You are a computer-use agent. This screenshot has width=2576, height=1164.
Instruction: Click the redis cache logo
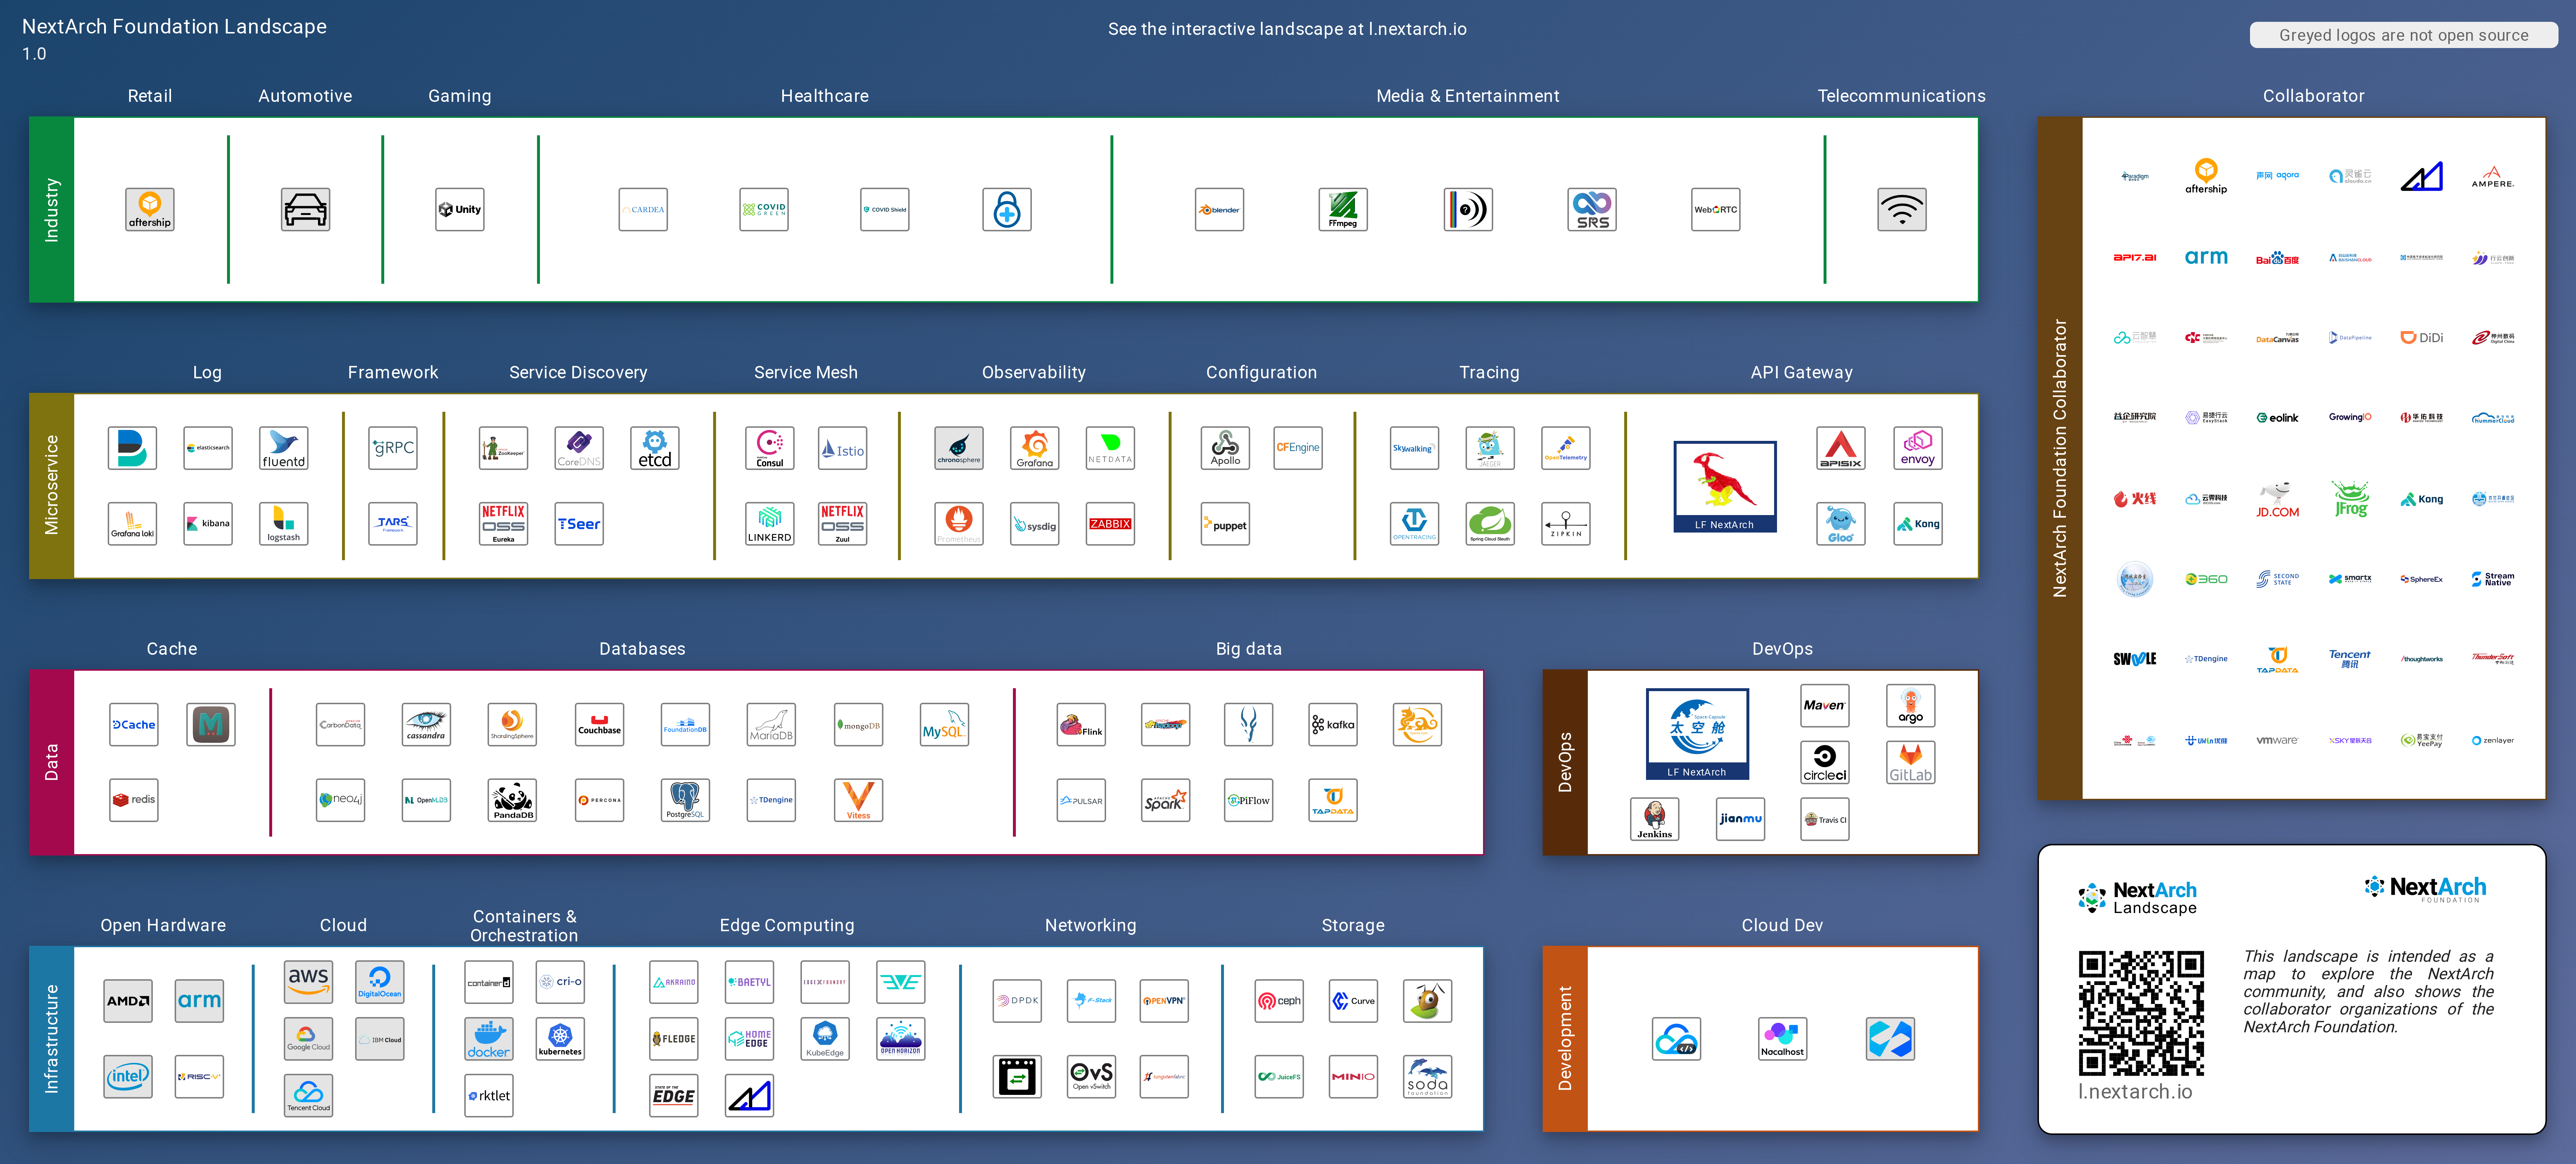pyautogui.click(x=133, y=800)
